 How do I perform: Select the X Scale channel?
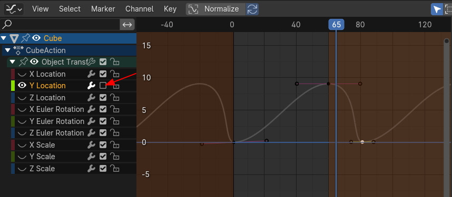click(42, 145)
